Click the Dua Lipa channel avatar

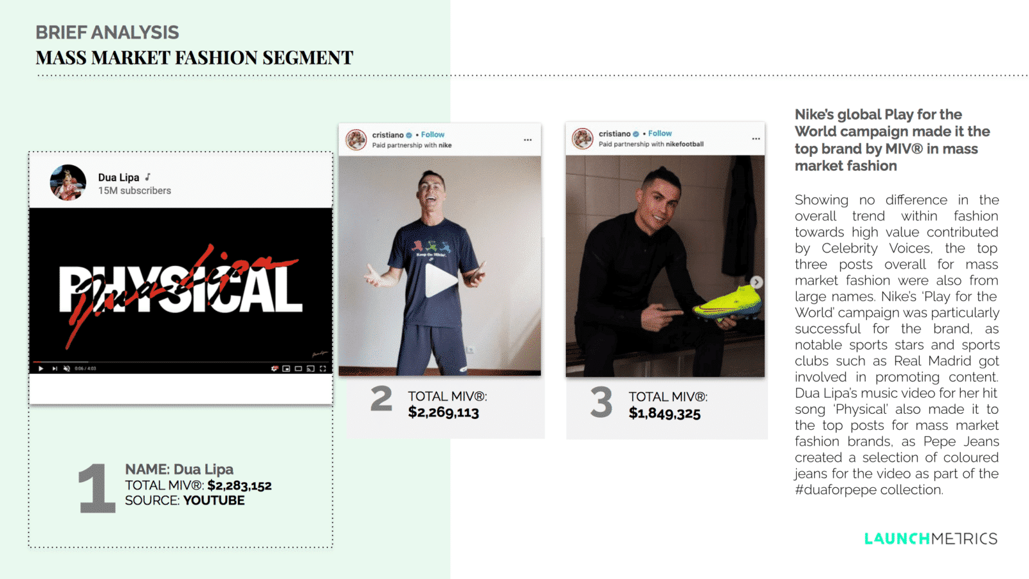(x=68, y=183)
